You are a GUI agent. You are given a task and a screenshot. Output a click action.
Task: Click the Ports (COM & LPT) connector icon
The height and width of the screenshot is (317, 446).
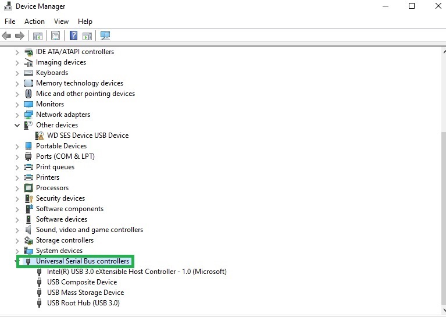pos(28,156)
